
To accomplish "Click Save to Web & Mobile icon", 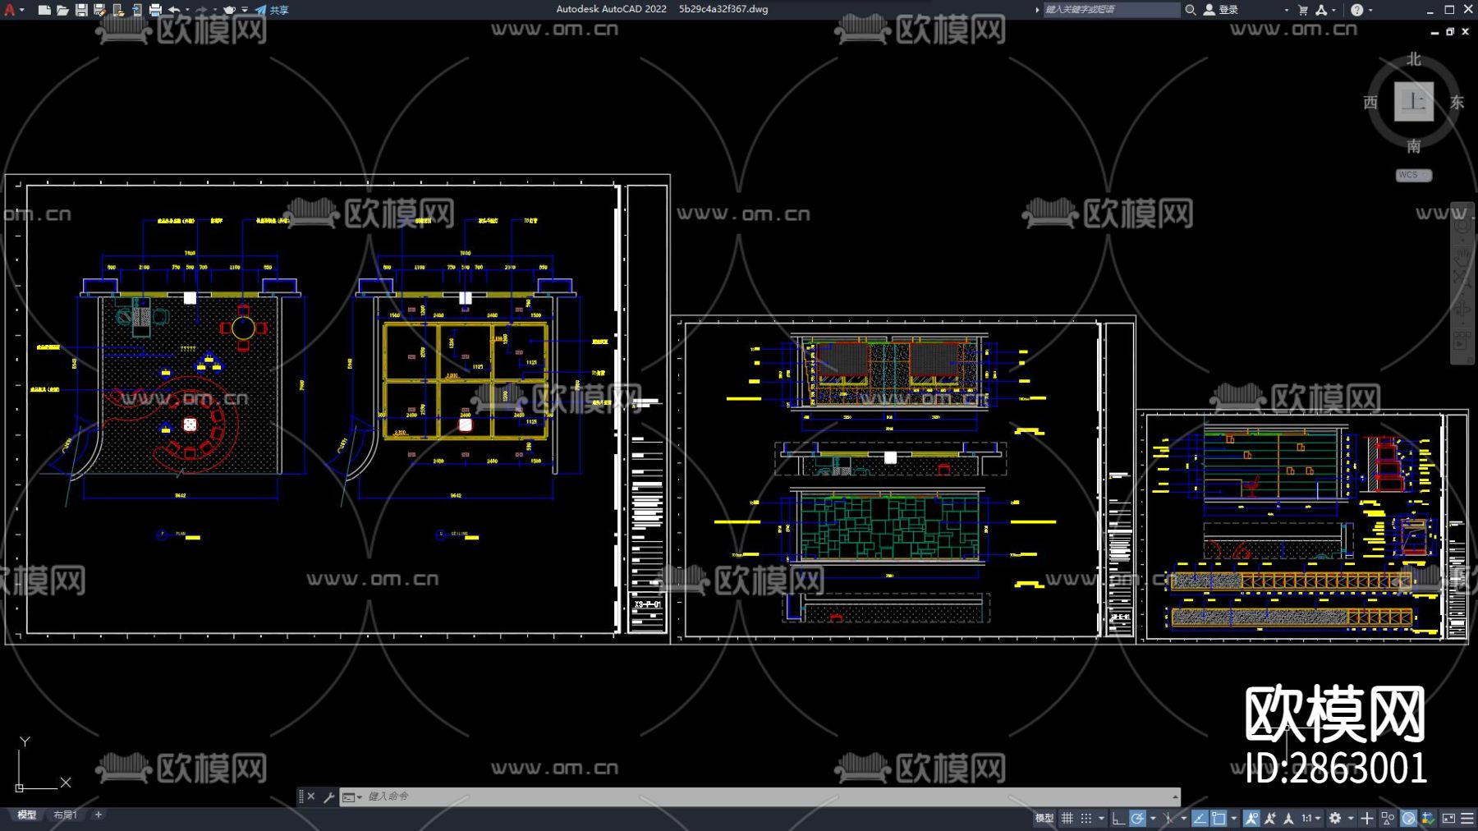I will click(x=136, y=10).
